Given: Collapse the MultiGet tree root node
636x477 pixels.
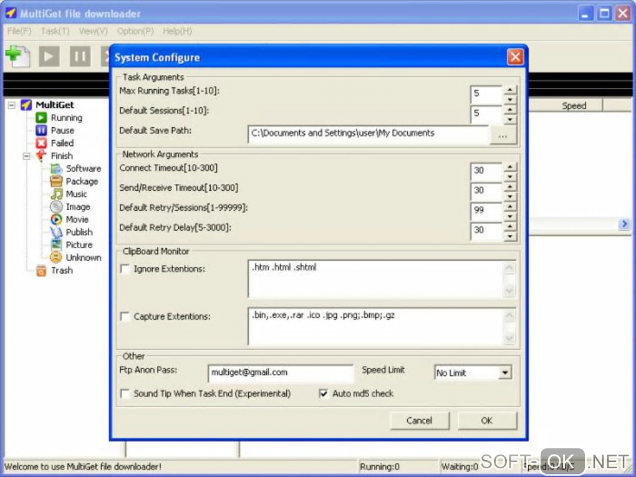Looking at the screenshot, I should pos(12,105).
